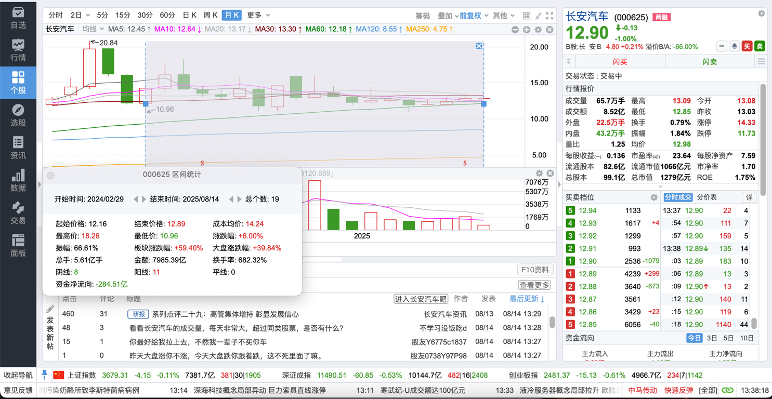
Task: Click the 闪卖 flash sell button
Action: [710, 61]
